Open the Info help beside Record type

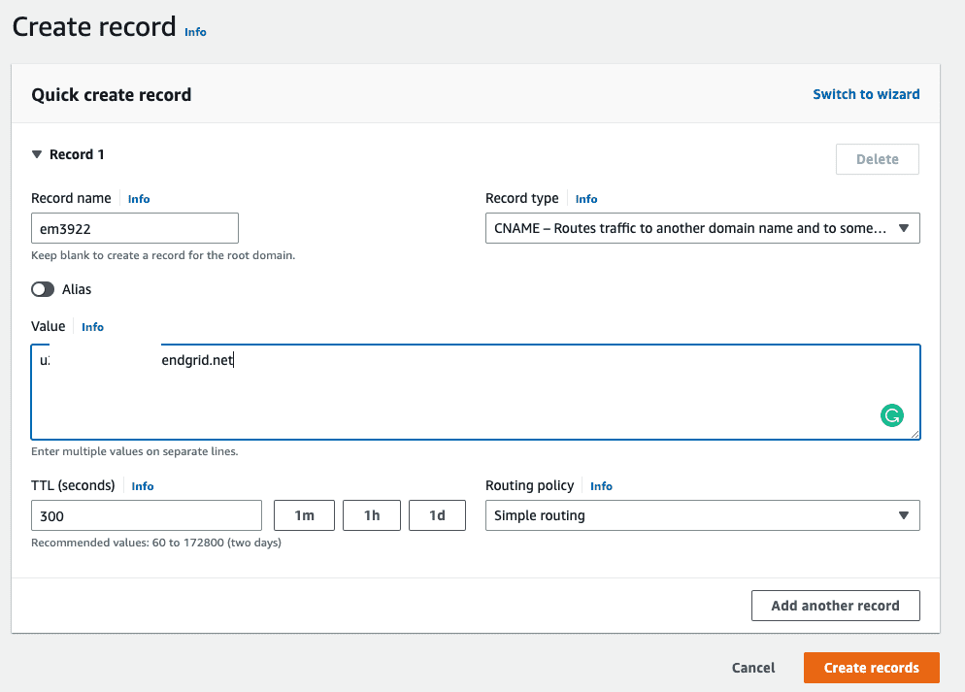pos(586,198)
